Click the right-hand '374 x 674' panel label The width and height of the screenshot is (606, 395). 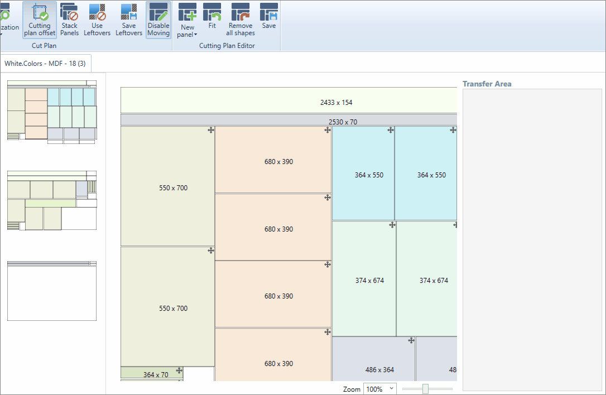coord(434,281)
